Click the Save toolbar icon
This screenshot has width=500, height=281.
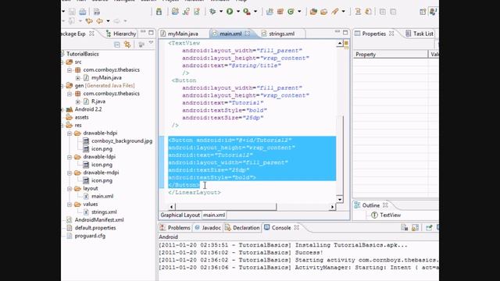point(72,12)
